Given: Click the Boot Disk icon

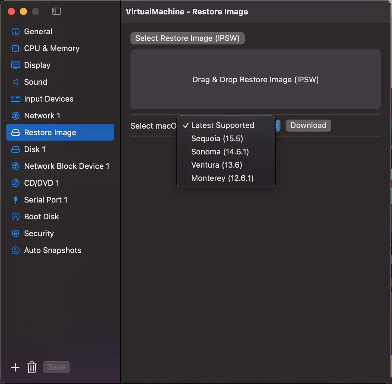Looking at the screenshot, I should pyautogui.click(x=16, y=217).
